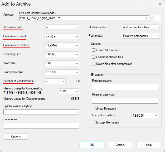Click the C:\Users\shash\Downloads\ path text
Screen dimensions: 165x152
[x=37, y=13]
